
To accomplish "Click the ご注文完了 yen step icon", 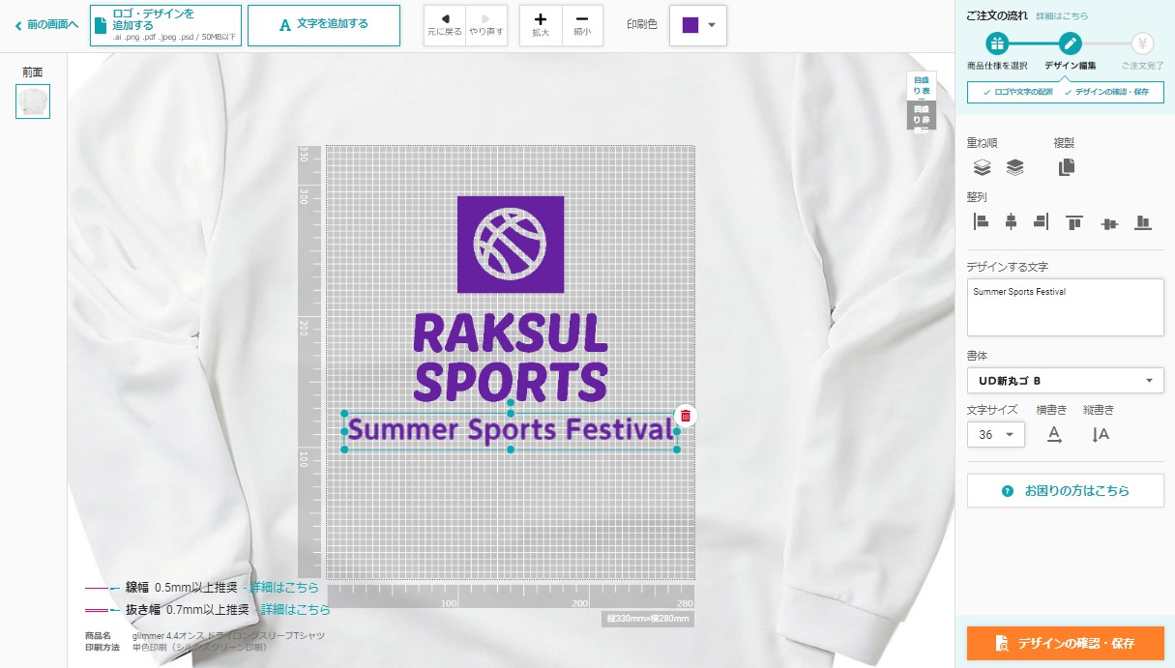I will pos(1143,44).
